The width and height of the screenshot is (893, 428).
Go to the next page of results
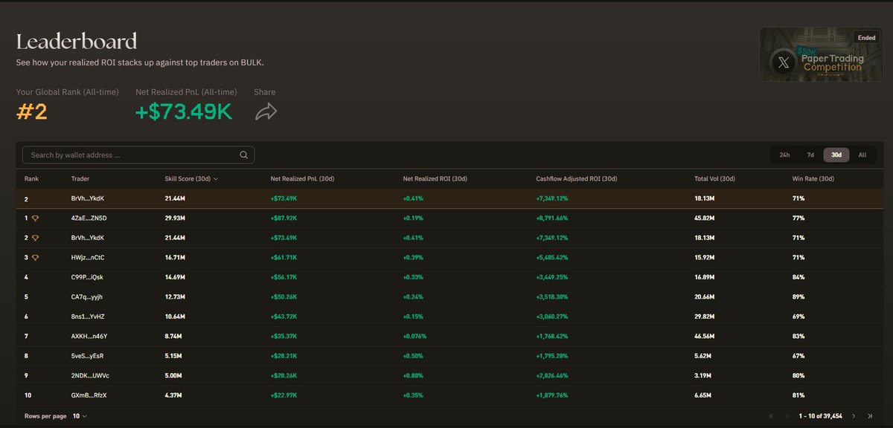(854, 416)
